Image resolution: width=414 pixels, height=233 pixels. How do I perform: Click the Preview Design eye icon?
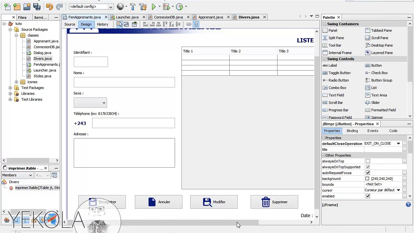[x=134, y=24]
